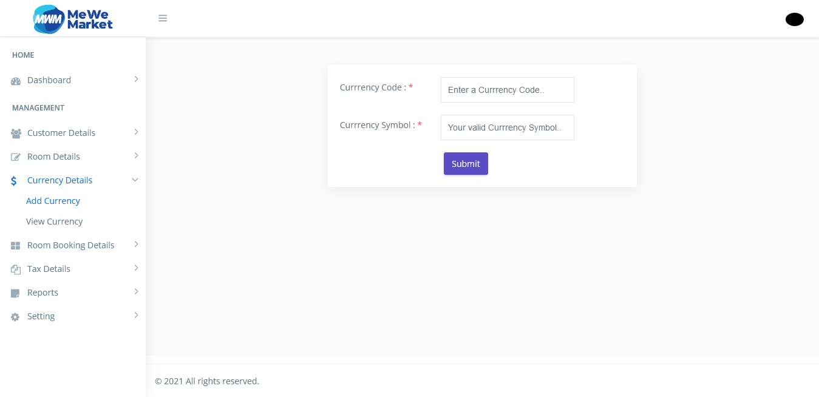Click the Currency Details dollar icon
Image resolution: width=819 pixels, height=397 pixels.
click(14, 181)
